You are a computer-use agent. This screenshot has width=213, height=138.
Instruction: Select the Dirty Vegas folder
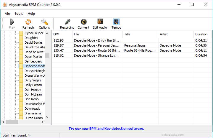click(33, 80)
